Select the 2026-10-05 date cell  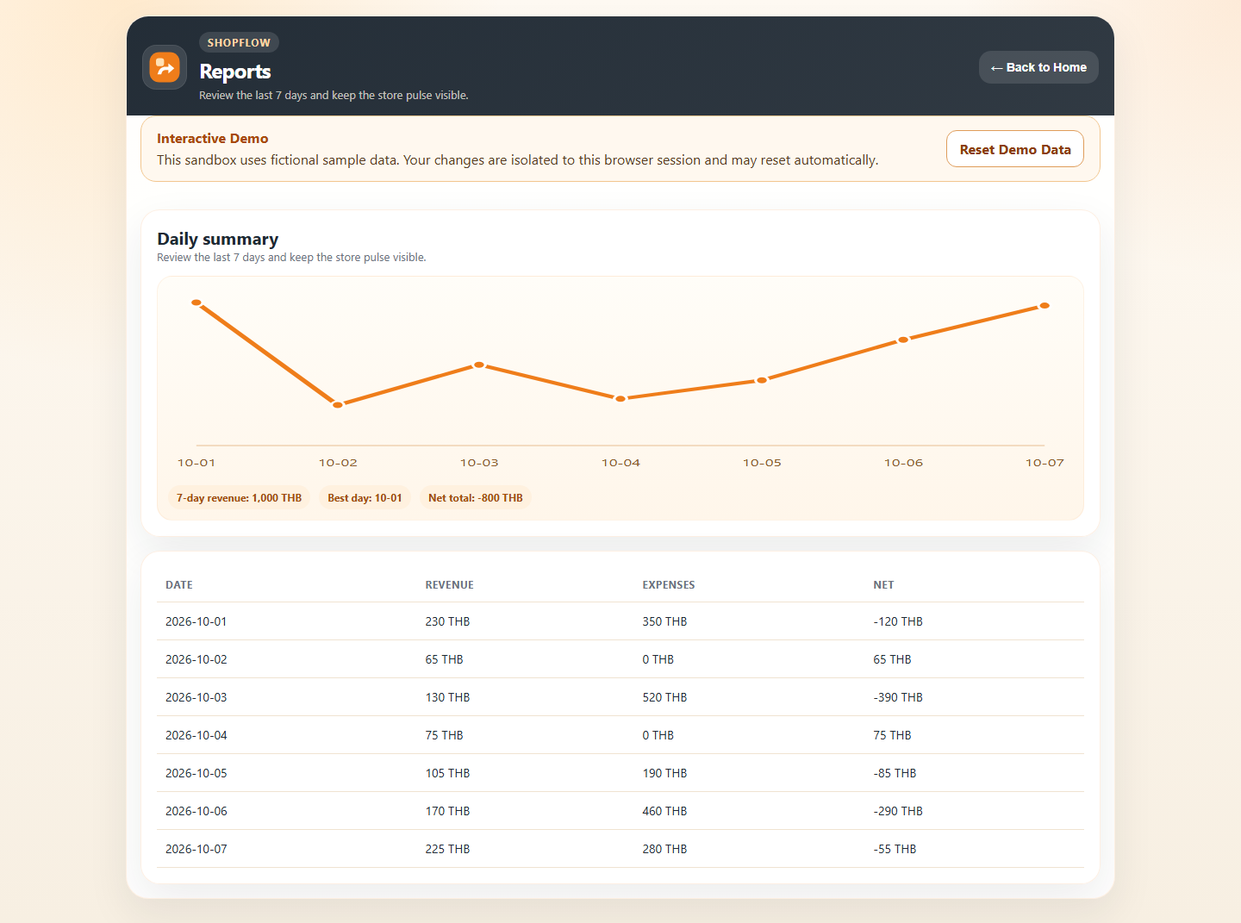(x=196, y=773)
